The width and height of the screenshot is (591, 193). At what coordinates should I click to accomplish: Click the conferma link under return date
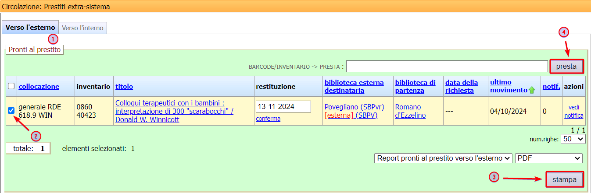coord(268,119)
